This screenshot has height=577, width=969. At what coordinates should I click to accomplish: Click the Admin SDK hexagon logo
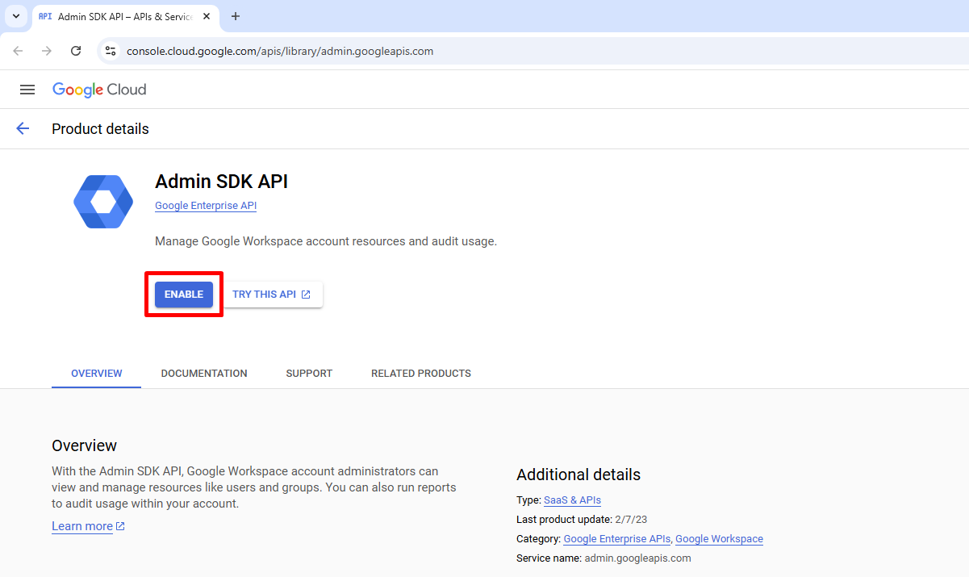coord(103,202)
